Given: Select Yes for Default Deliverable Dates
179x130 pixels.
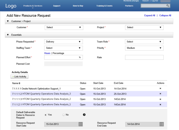Looking at the screenshot, I should click(x=46, y=115).
